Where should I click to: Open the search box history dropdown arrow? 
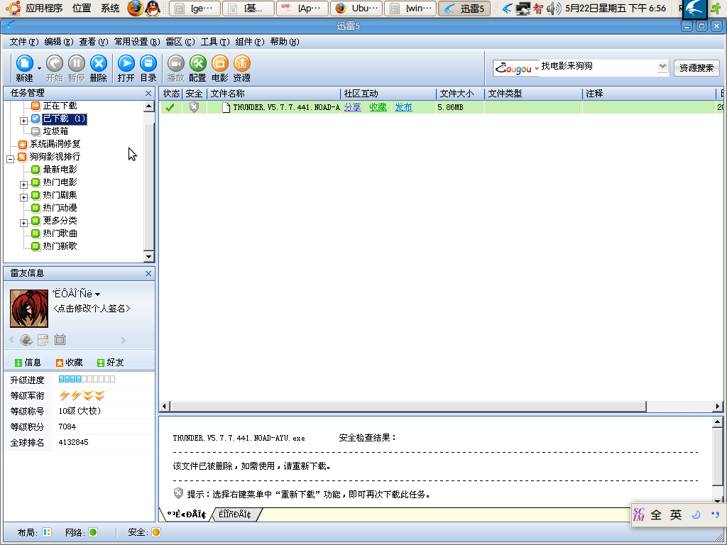point(662,66)
